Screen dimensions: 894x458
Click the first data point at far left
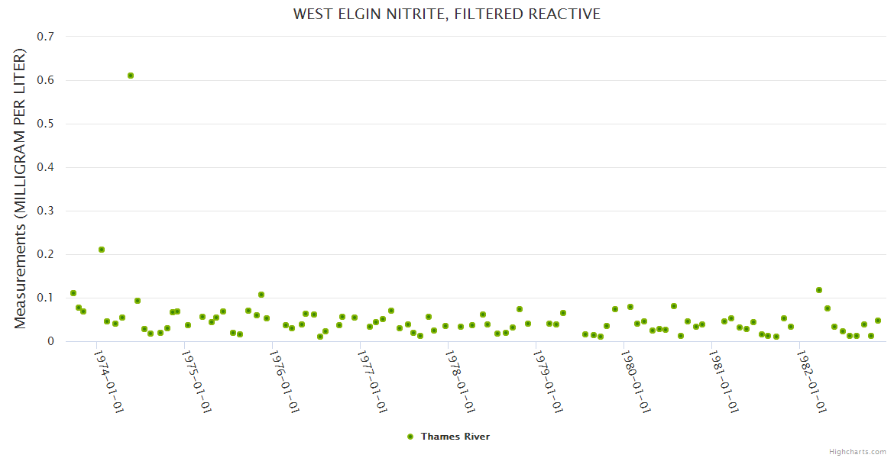[x=73, y=293]
